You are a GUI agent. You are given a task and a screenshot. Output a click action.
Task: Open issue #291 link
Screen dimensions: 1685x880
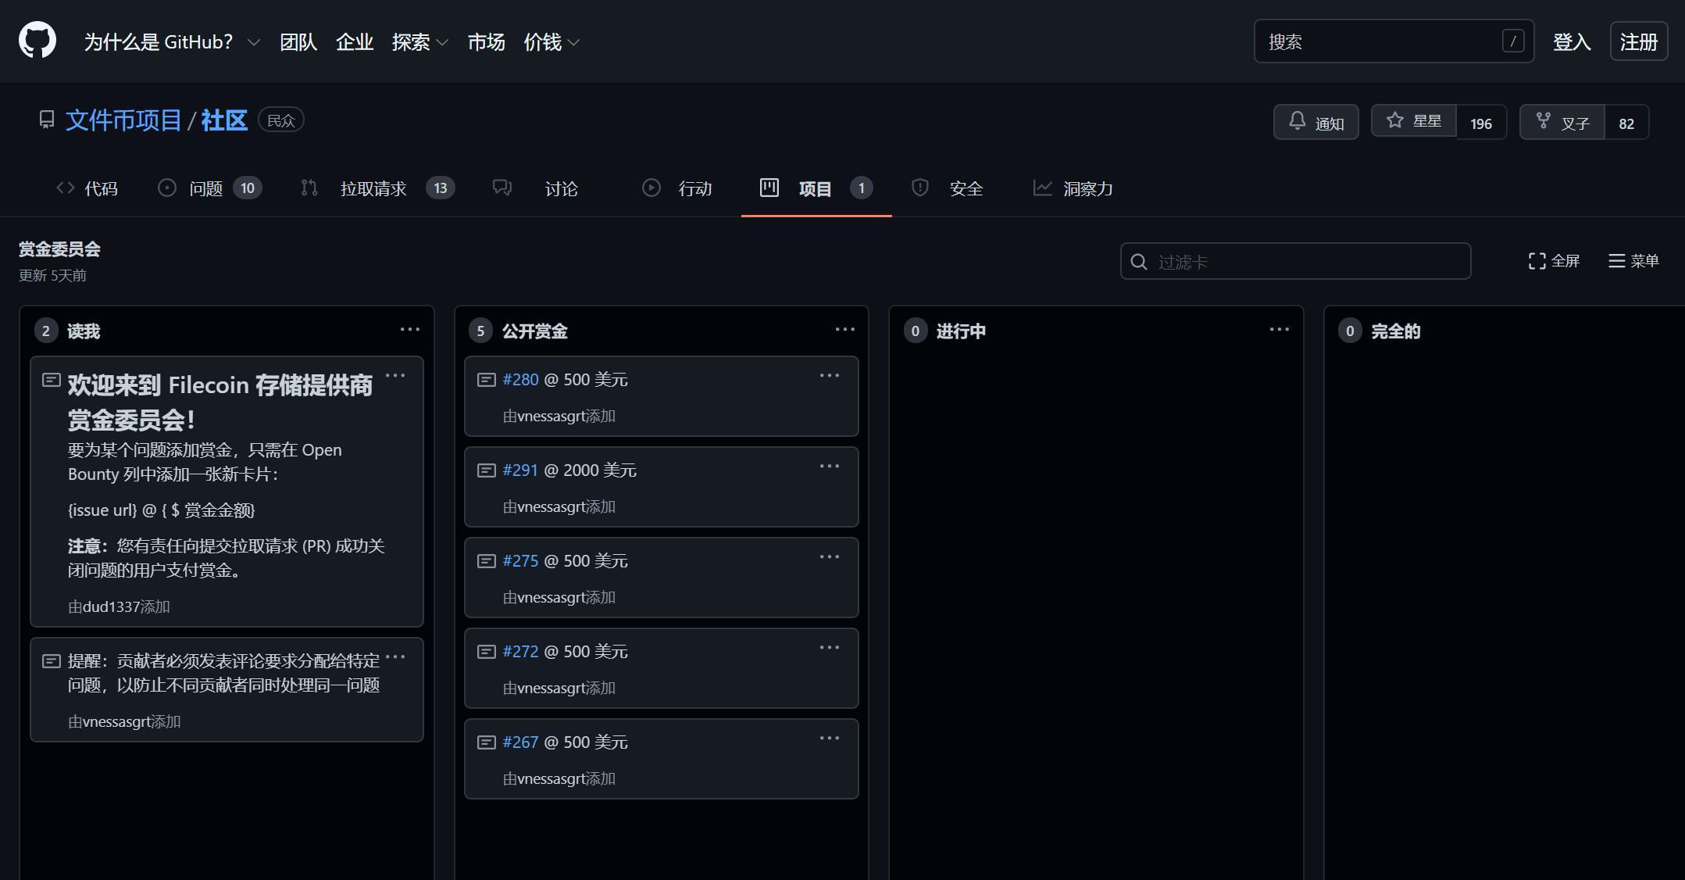point(519,470)
